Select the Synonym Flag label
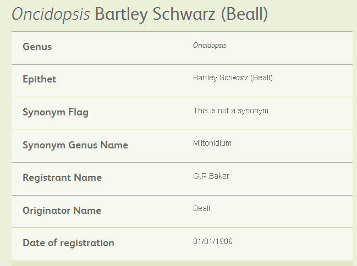This screenshot has height=266, width=357. coord(56,113)
